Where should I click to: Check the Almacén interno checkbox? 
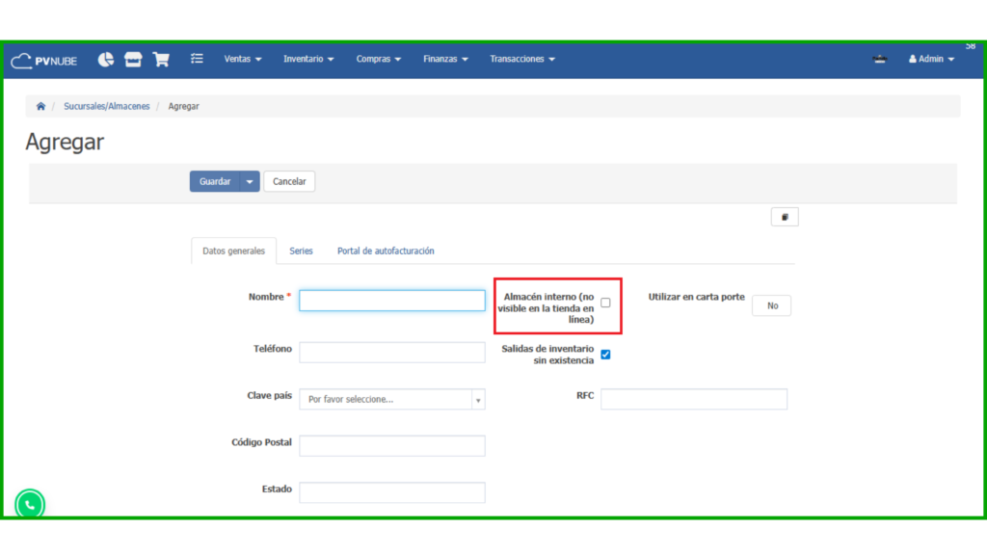[605, 303]
